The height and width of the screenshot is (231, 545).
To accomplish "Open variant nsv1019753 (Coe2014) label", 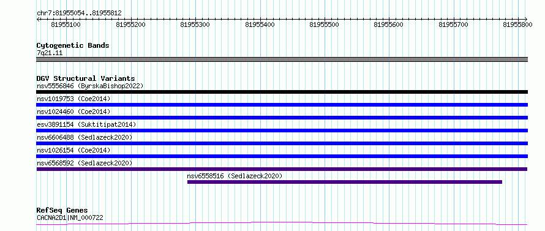I will 73,99.
